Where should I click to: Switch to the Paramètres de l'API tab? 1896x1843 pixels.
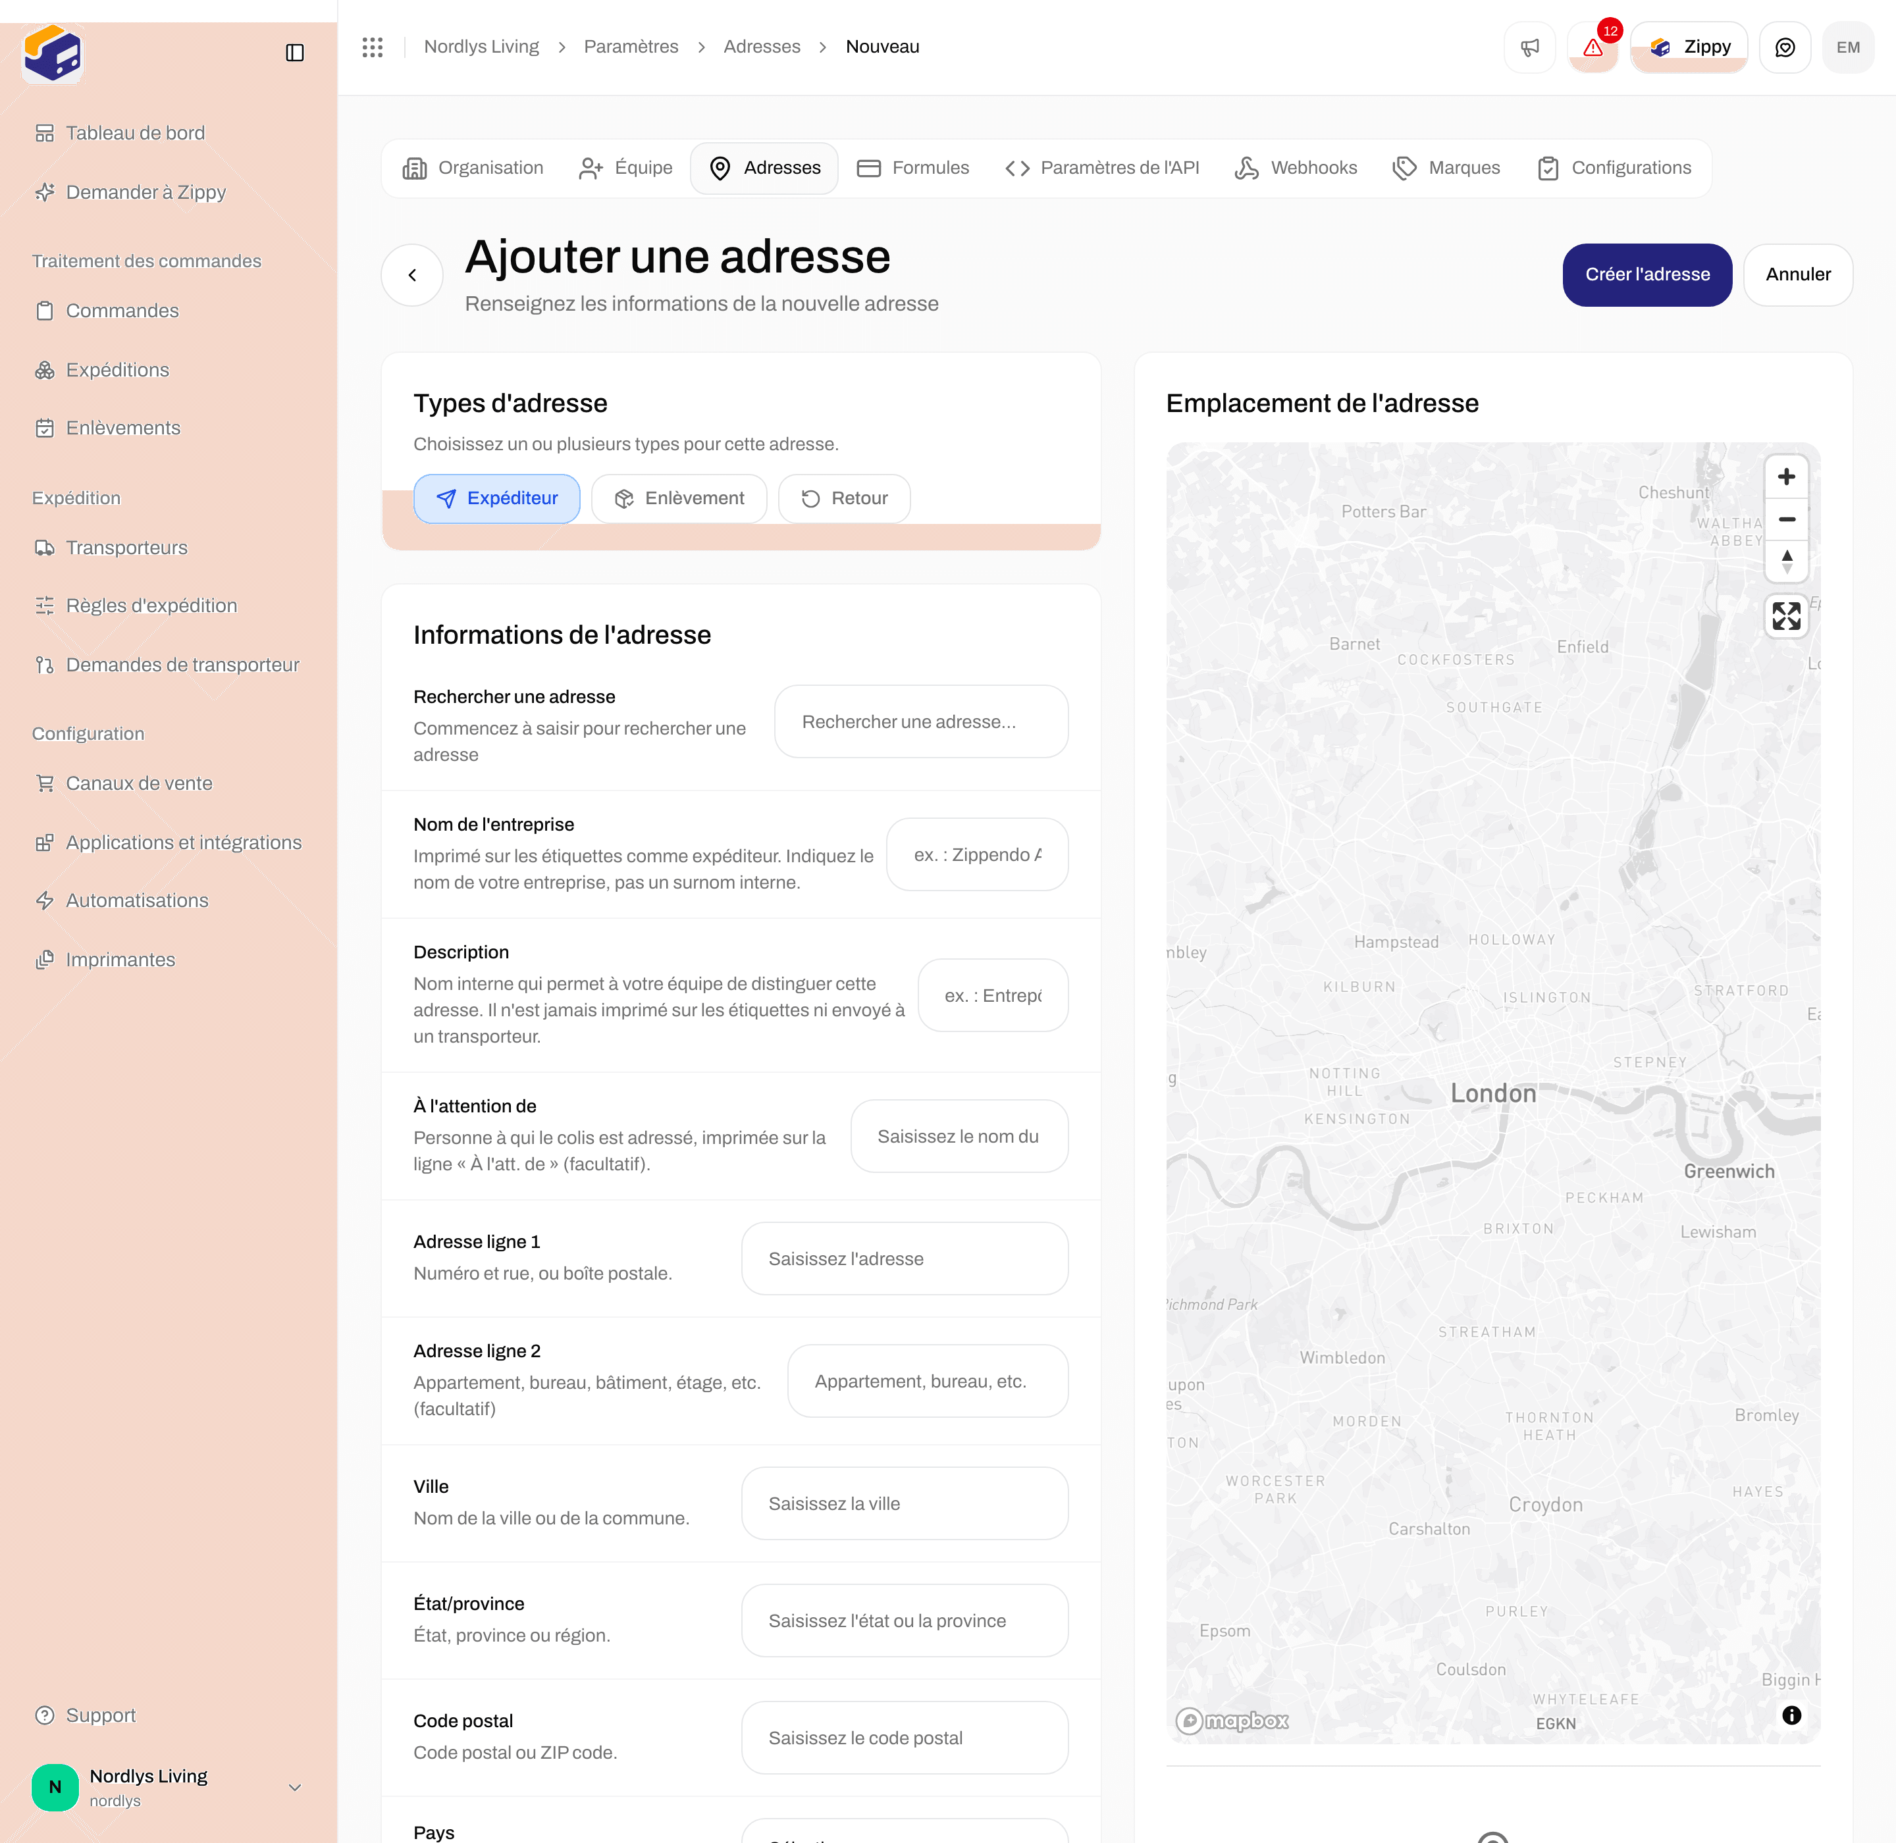1102,169
